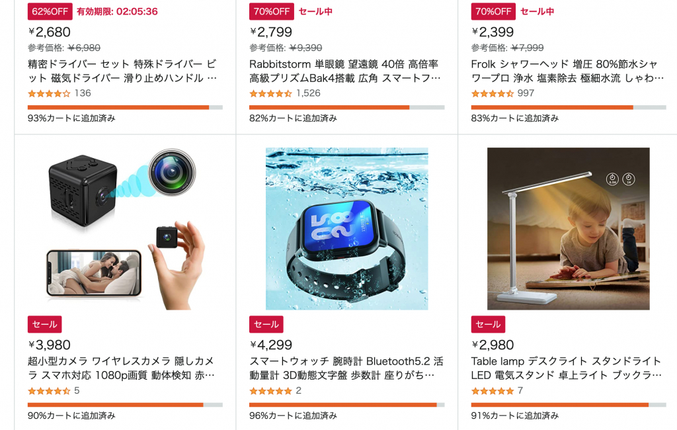This screenshot has height=430, width=677.
Task: Click the ¥2,680 price of the driver set
Action: coord(49,32)
